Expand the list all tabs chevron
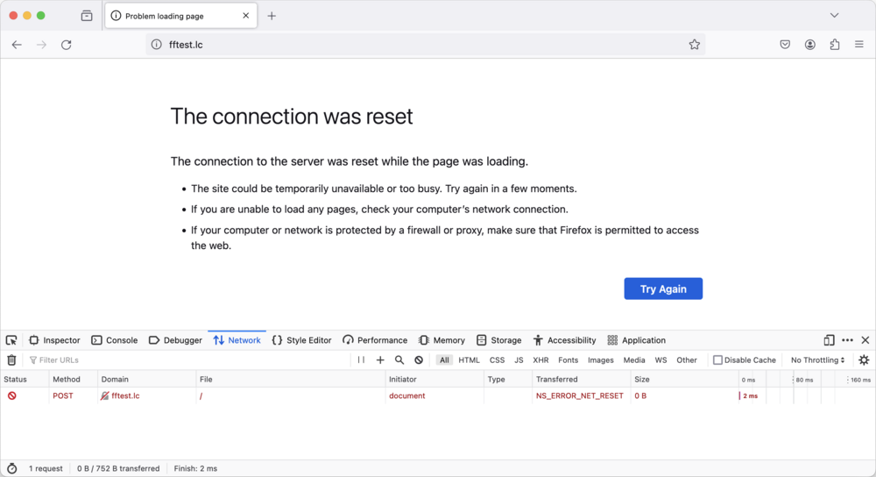The image size is (876, 477). tap(834, 16)
